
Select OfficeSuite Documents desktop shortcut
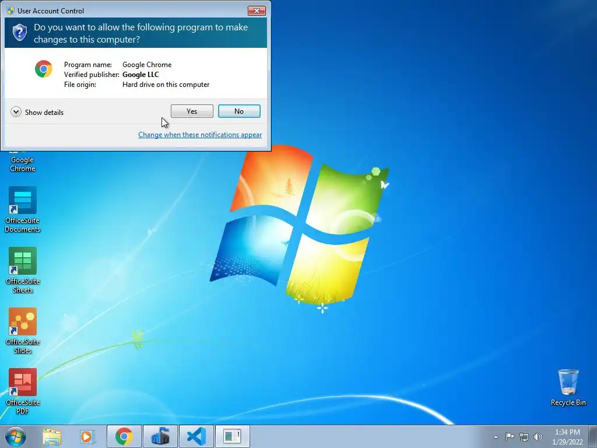click(23, 209)
